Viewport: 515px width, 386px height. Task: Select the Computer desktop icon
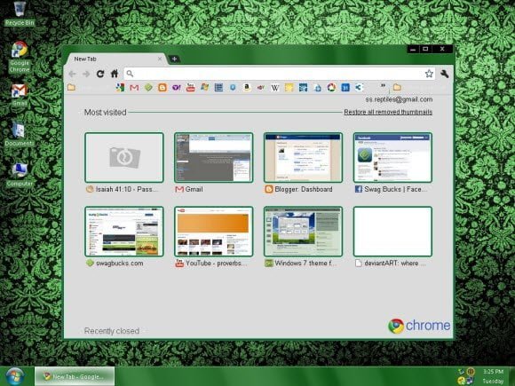click(x=20, y=175)
